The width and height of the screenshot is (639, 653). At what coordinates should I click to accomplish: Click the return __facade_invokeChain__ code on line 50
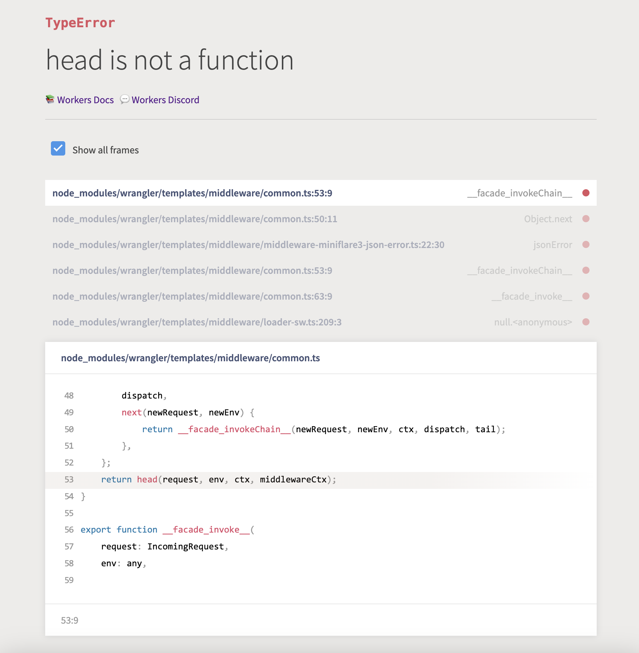pos(324,429)
